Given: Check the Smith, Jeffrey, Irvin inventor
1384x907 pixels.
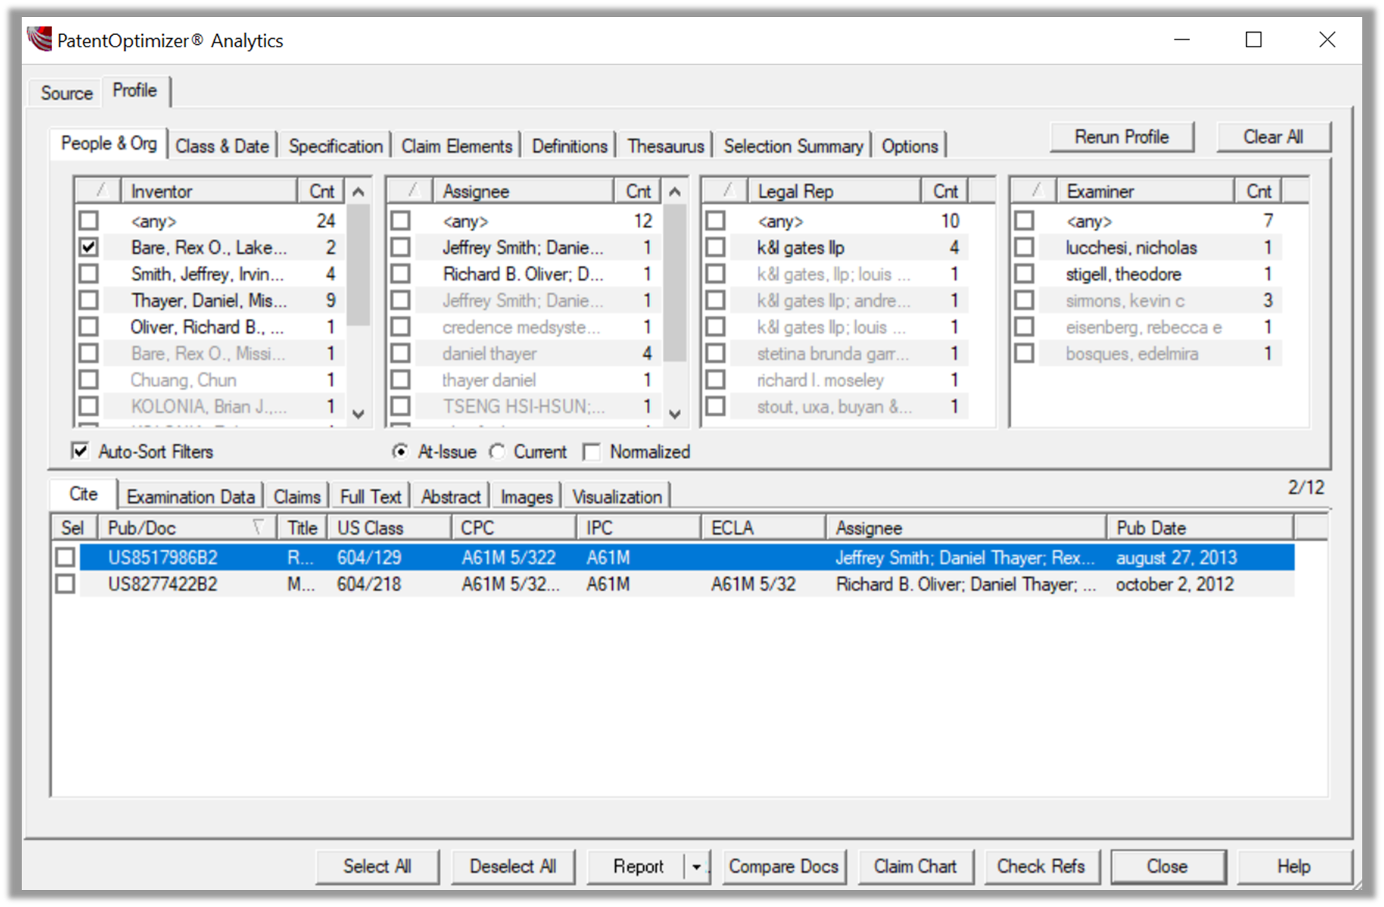Looking at the screenshot, I should [89, 274].
